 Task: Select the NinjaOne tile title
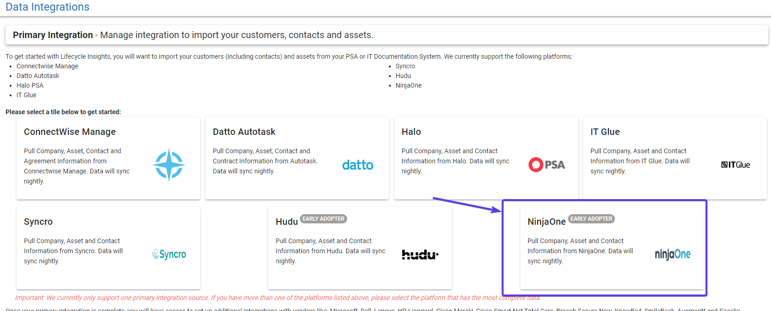pos(546,222)
